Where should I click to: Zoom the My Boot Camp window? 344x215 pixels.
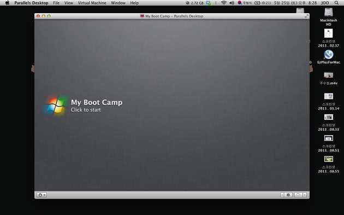click(x=49, y=16)
